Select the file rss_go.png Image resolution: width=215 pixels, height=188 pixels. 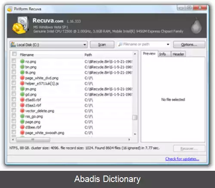pos(34,116)
